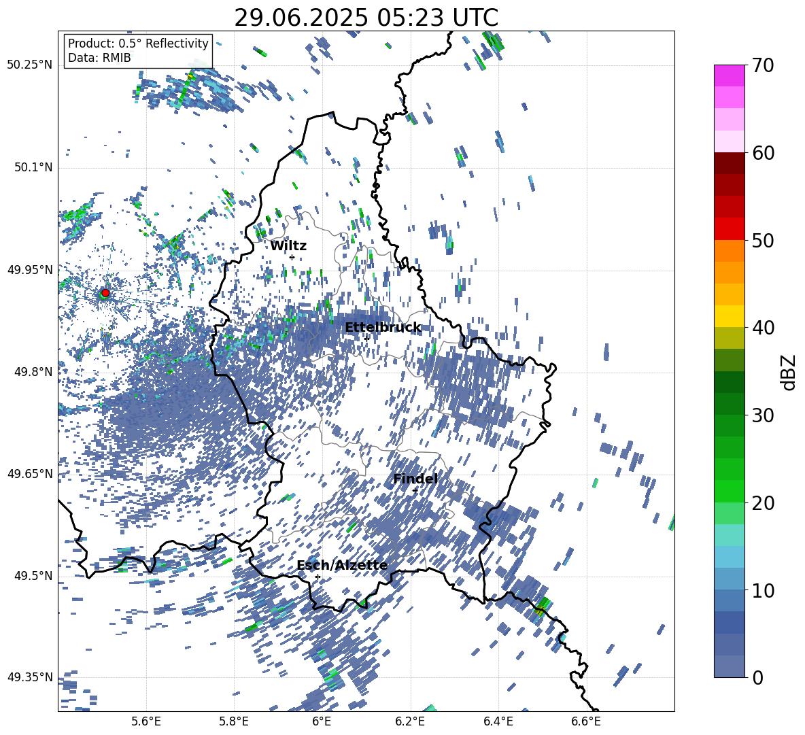805x735 pixels.
Task: Click the 49.65°N latitude label
Action: click(30, 473)
